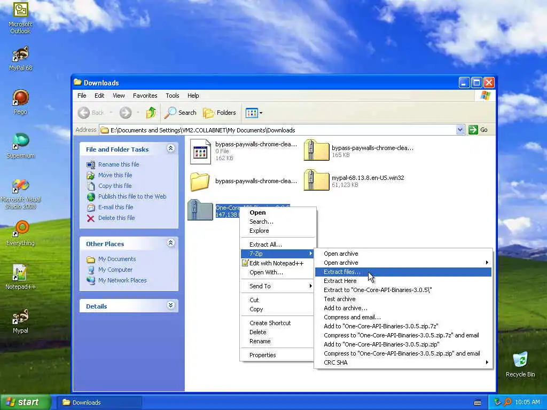Open the Microsoft Outlook desktop icon
Screen dimensions: 547x410
tap(20, 18)
